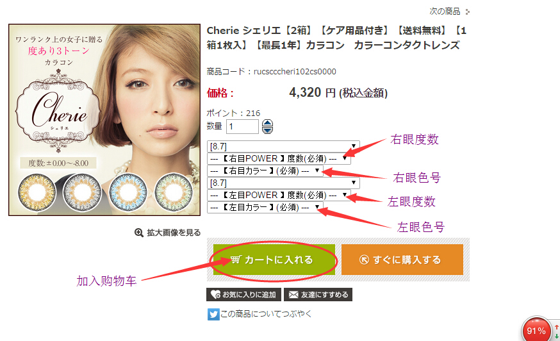Click the arrow icon on すぐに購入する button

[364, 260]
